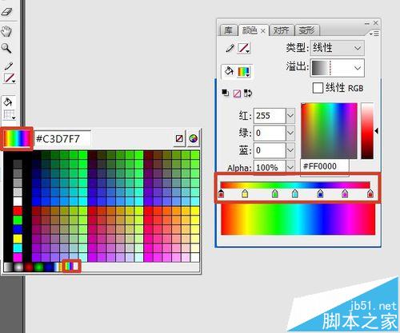Open the 绿 green value dropdown arrow
Image resolution: width=400 pixels, height=333 pixels.
tap(290, 133)
